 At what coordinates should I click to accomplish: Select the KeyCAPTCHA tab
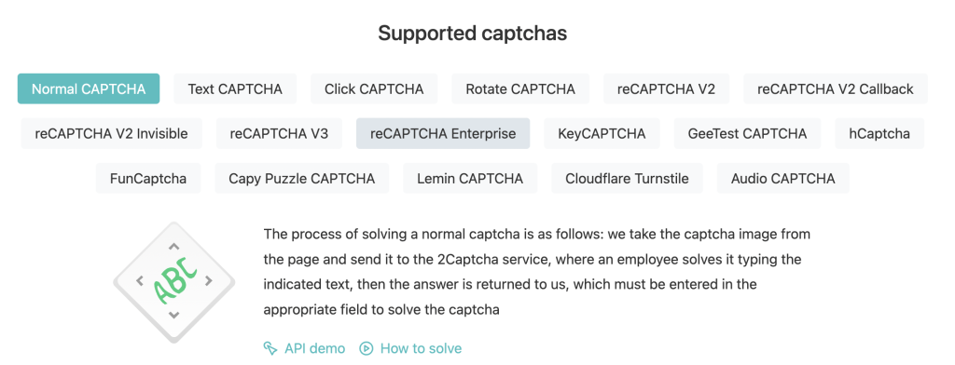pyautogui.click(x=602, y=134)
